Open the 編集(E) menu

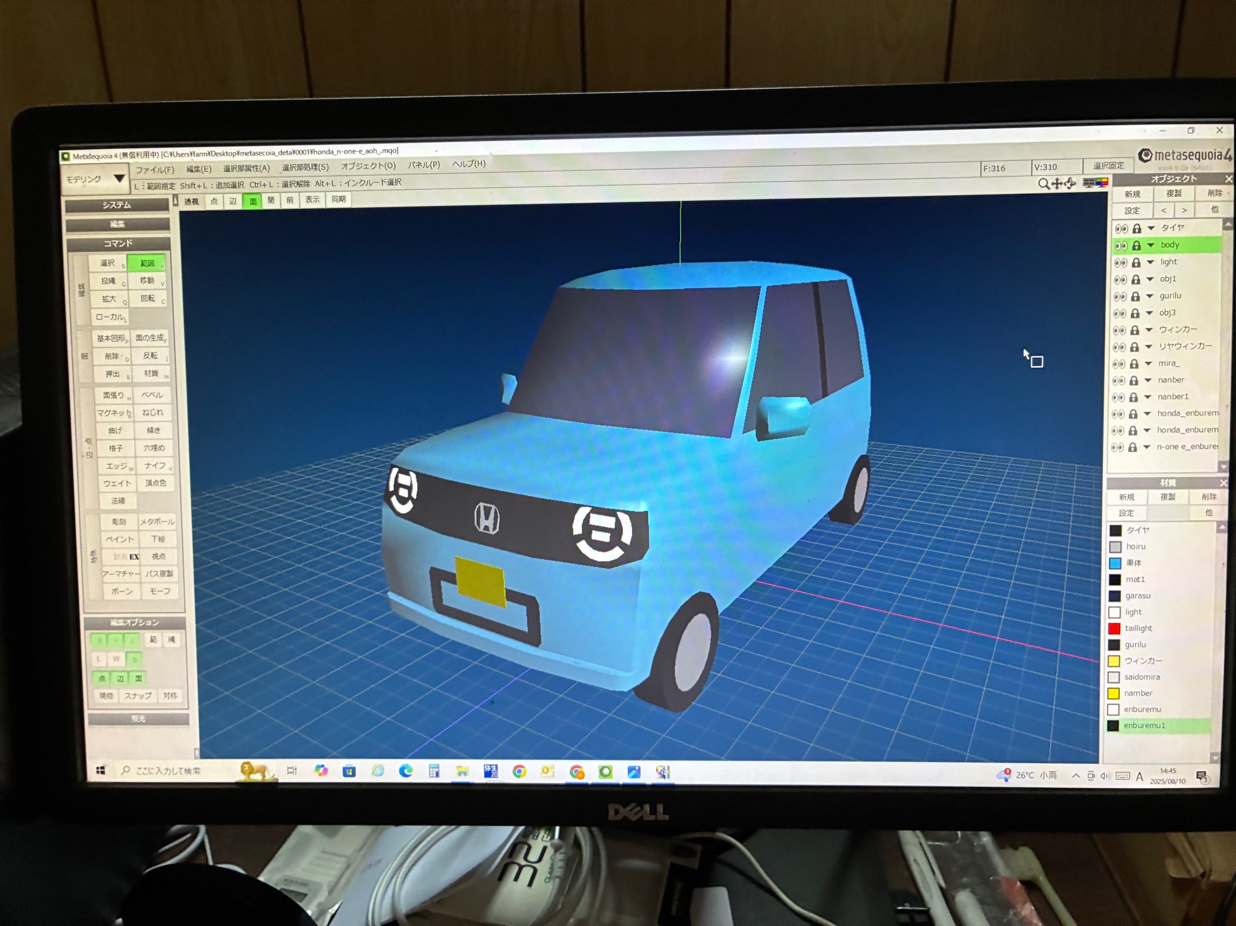(x=199, y=169)
